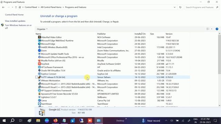221x124 pixels.
Task: Click the Intel Wireless Bluetooth icon
Action: tap(39, 47)
